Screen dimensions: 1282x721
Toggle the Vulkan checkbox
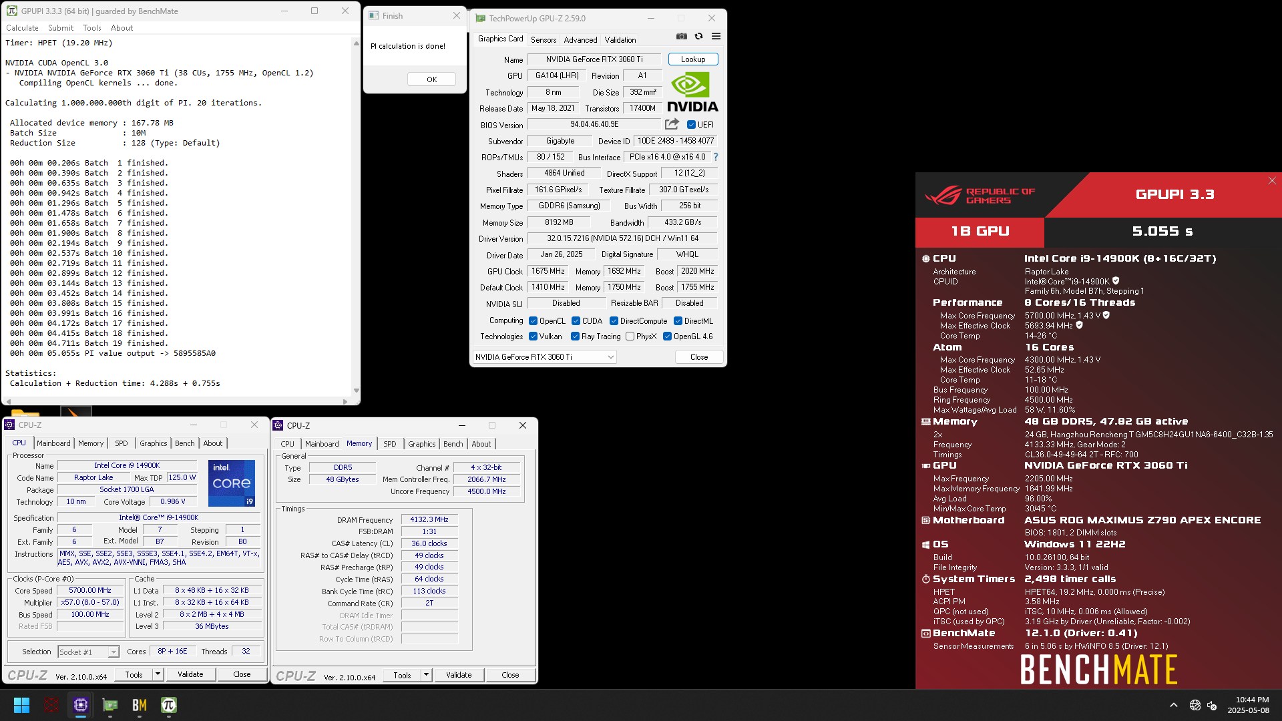tap(533, 336)
